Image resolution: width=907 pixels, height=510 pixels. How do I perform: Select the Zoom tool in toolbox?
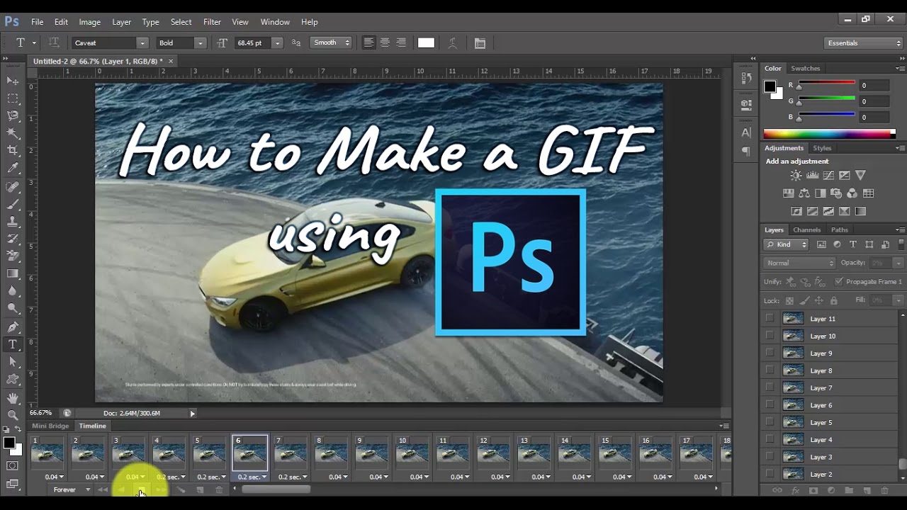pos(13,415)
